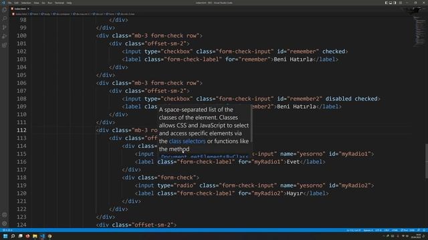The image size is (428, 240).
Task: Change the HTML language mode status item
Action: 395,230
